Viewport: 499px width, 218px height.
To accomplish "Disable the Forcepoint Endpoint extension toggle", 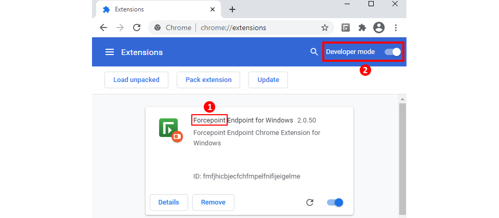I will (335, 202).
